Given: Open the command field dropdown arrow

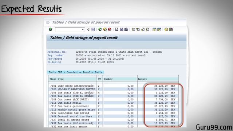Looking at the screenshot, I should 83,29.
